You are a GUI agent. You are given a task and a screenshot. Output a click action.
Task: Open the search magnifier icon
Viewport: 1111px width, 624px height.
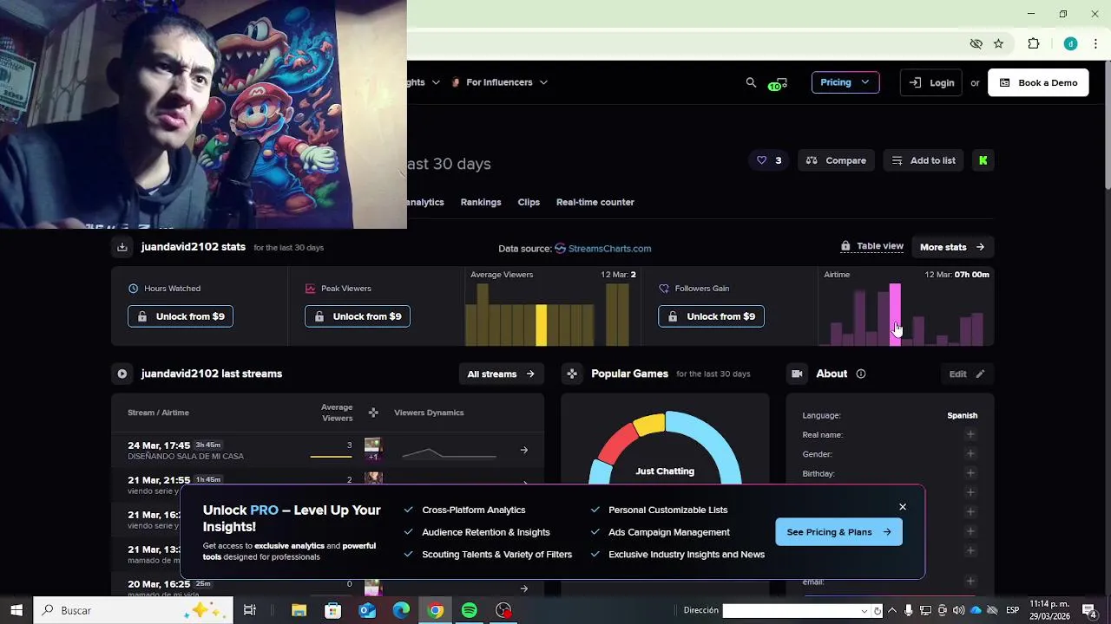(751, 82)
